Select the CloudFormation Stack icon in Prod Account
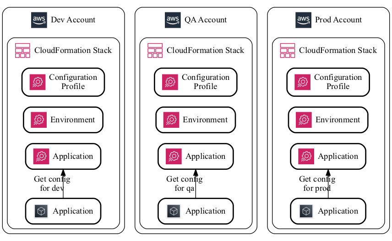 coord(288,50)
